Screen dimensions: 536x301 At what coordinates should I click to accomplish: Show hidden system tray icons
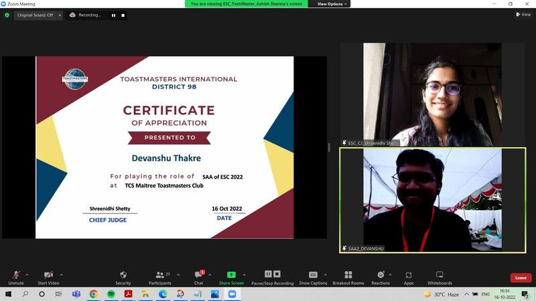coord(466,294)
